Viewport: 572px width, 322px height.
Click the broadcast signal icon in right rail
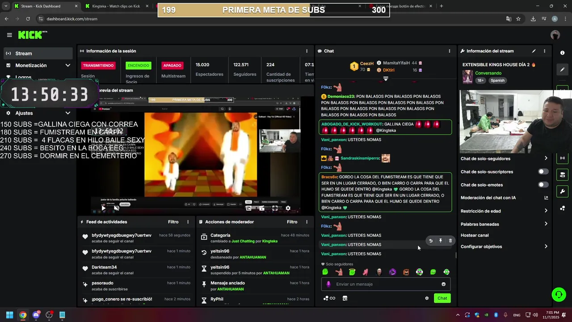562,158
